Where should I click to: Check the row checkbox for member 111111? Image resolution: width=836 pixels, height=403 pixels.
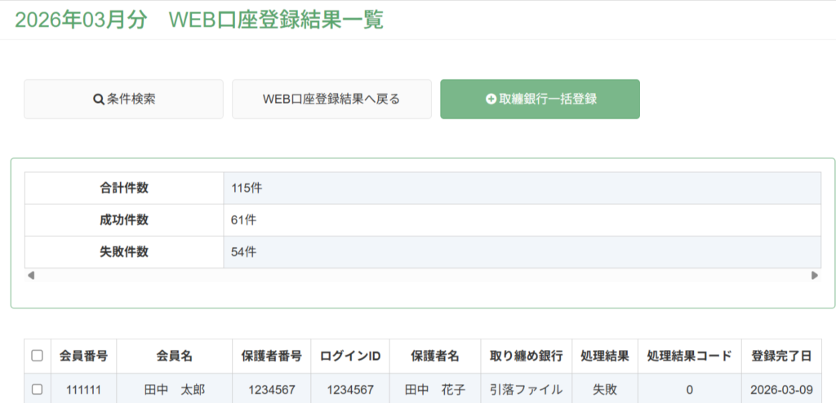tap(38, 390)
